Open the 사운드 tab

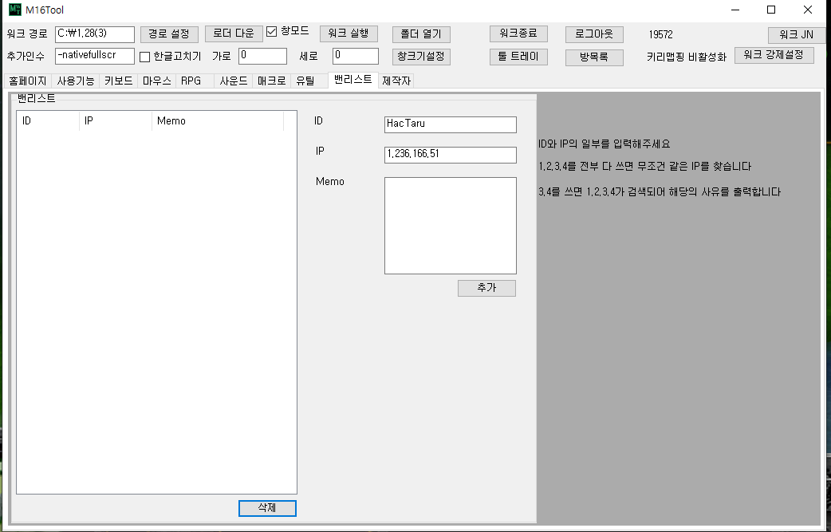(x=234, y=81)
